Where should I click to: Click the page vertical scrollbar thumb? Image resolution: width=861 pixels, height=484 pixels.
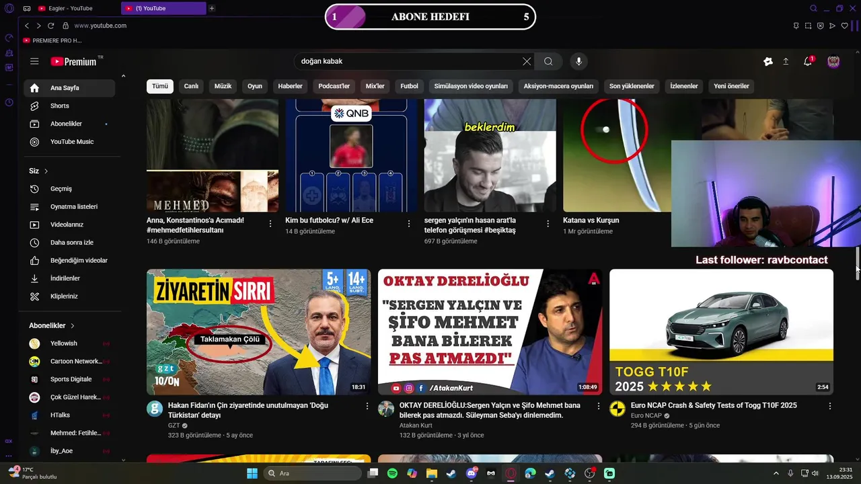(x=858, y=264)
